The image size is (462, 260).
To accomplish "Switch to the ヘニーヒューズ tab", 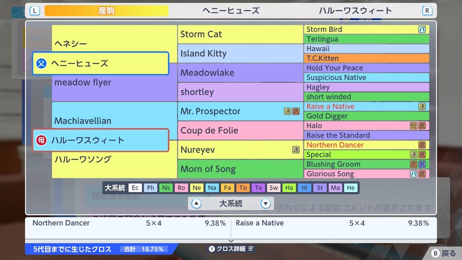I will click(x=231, y=11).
